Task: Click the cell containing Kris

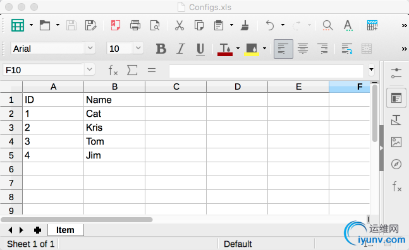Action: pos(114,128)
